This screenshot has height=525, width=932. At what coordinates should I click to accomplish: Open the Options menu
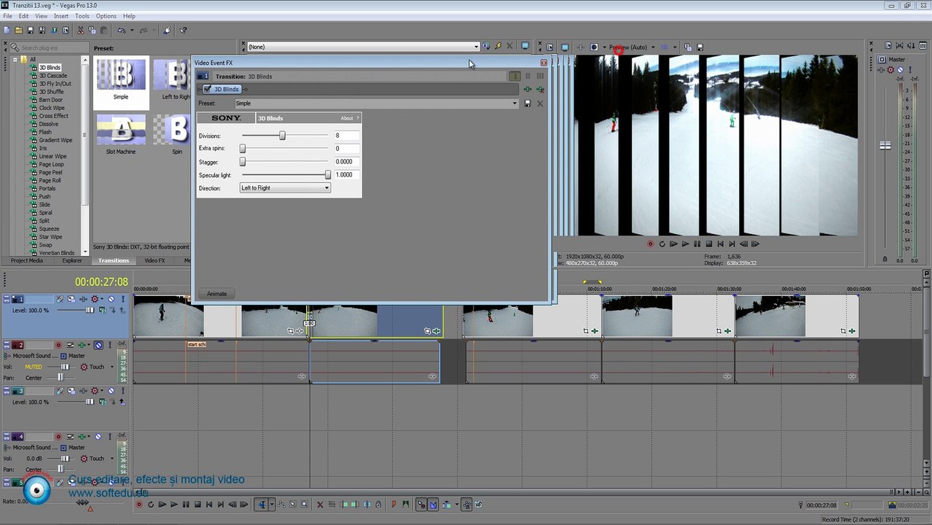coord(106,16)
